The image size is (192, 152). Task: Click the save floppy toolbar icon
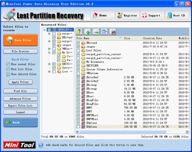pos(113,32)
